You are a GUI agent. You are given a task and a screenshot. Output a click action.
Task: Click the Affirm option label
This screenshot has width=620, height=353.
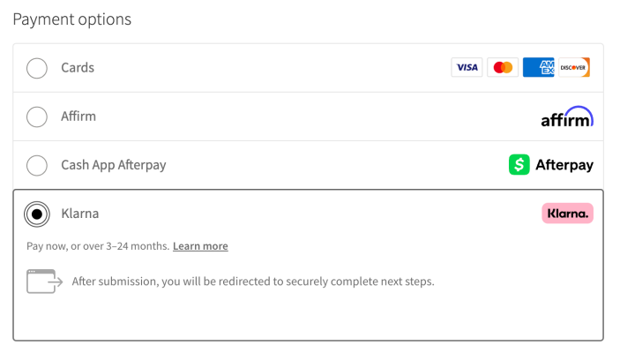[x=78, y=116]
